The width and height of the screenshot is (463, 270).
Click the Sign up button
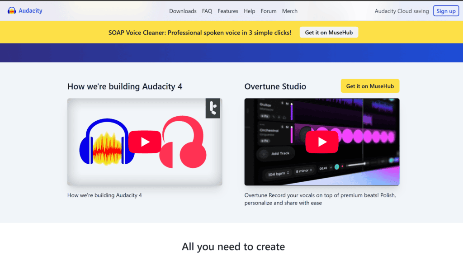click(x=446, y=11)
